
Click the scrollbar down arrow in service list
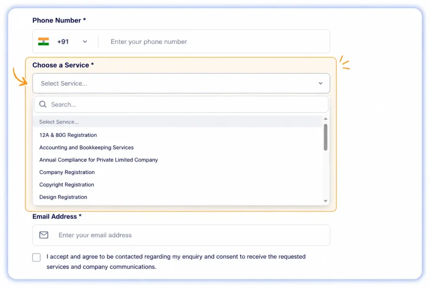pyautogui.click(x=325, y=201)
